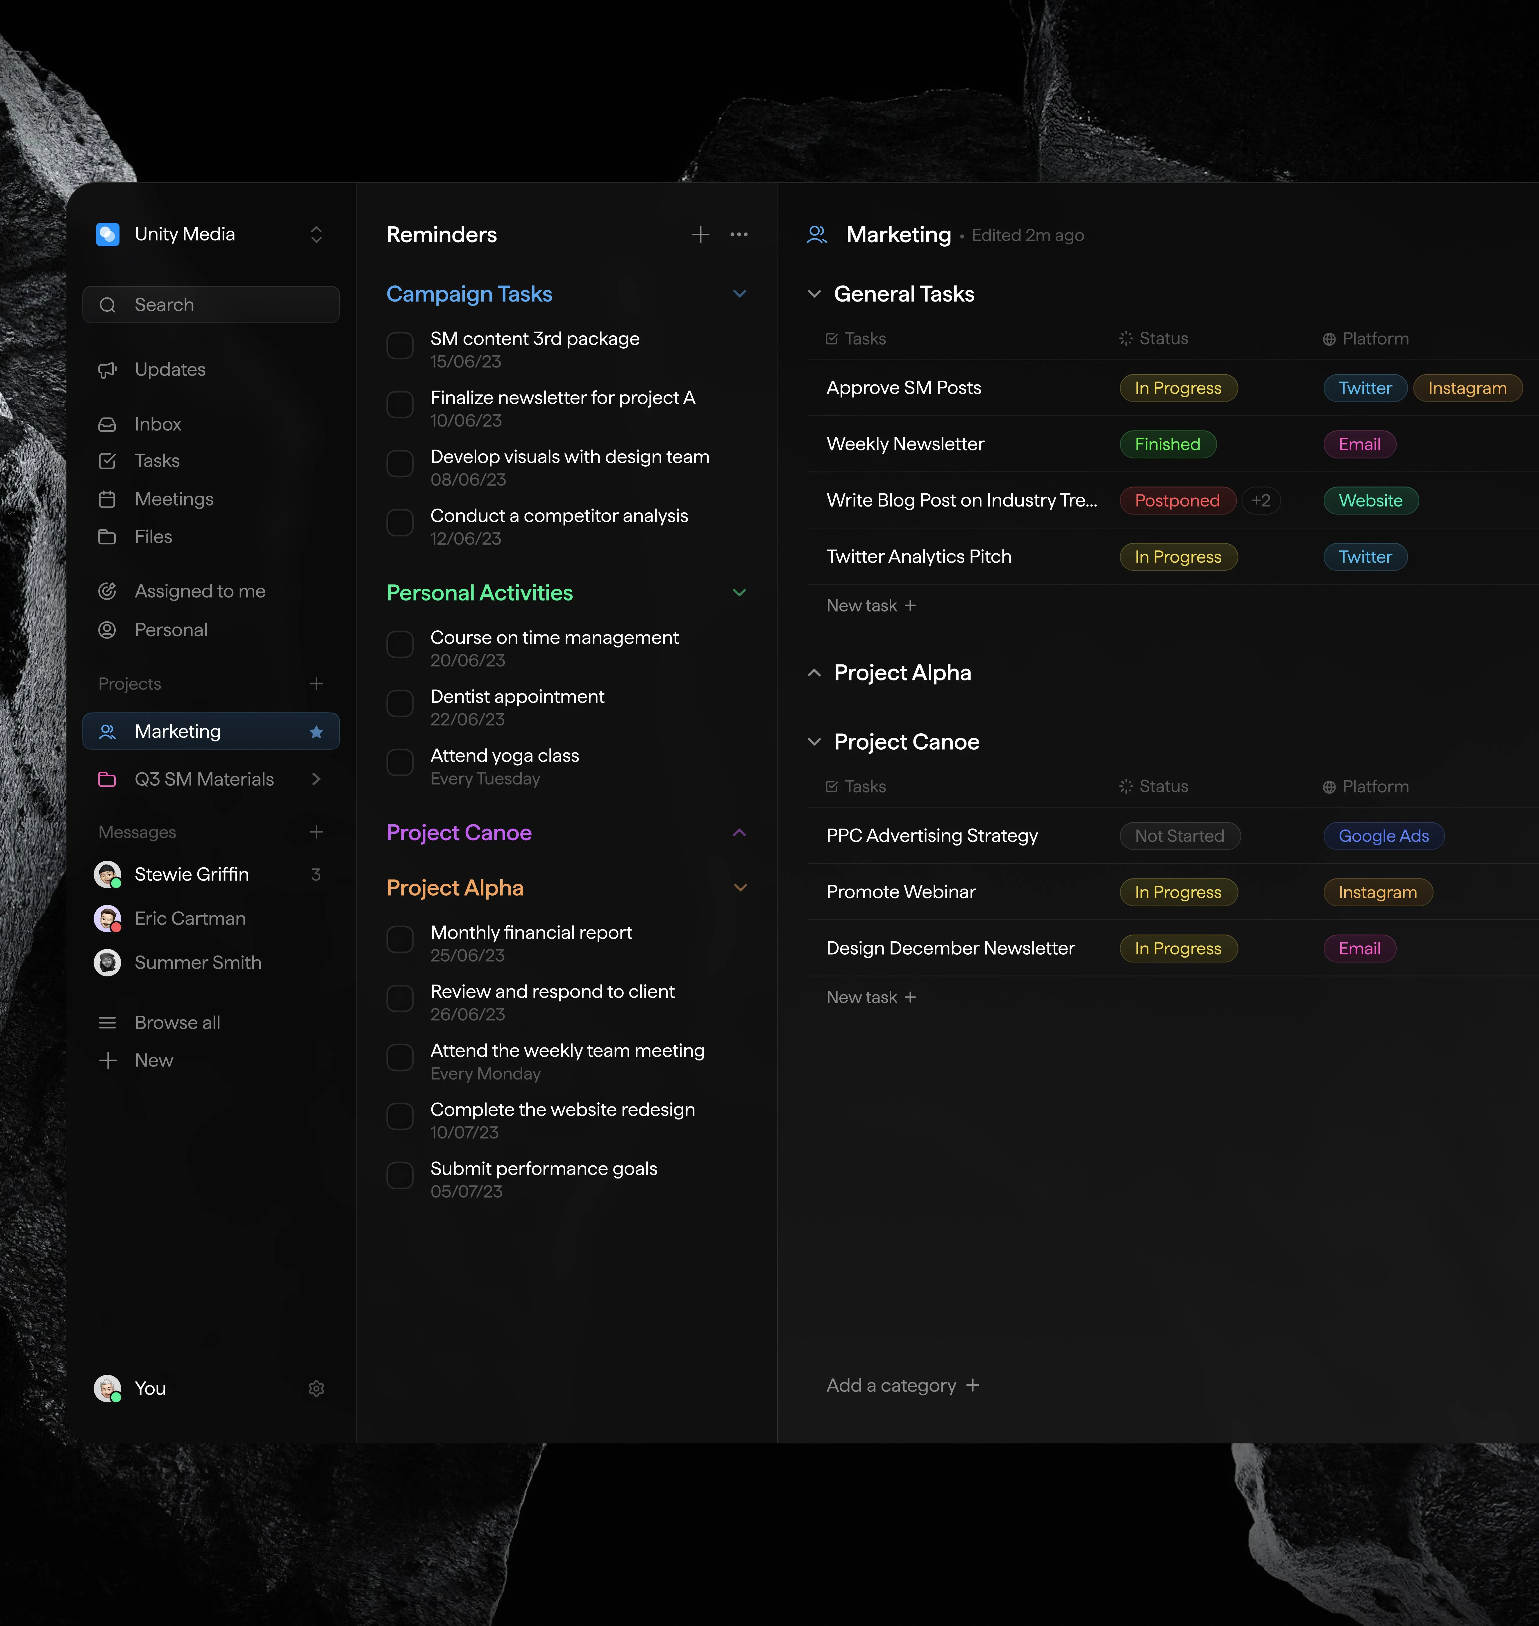
Task: Click the Meetings calendar icon
Action: (x=108, y=499)
